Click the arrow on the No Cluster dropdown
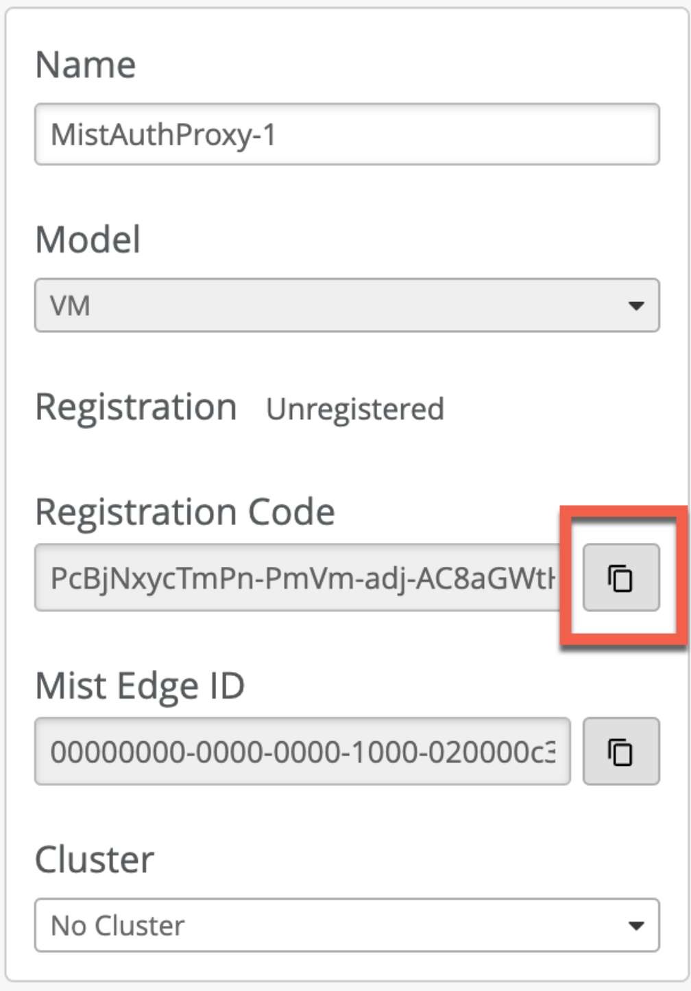The image size is (691, 991). click(636, 925)
